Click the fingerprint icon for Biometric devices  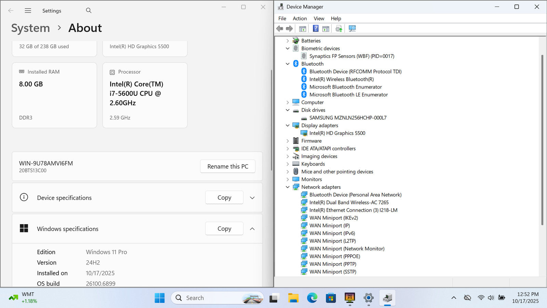[x=296, y=48]
